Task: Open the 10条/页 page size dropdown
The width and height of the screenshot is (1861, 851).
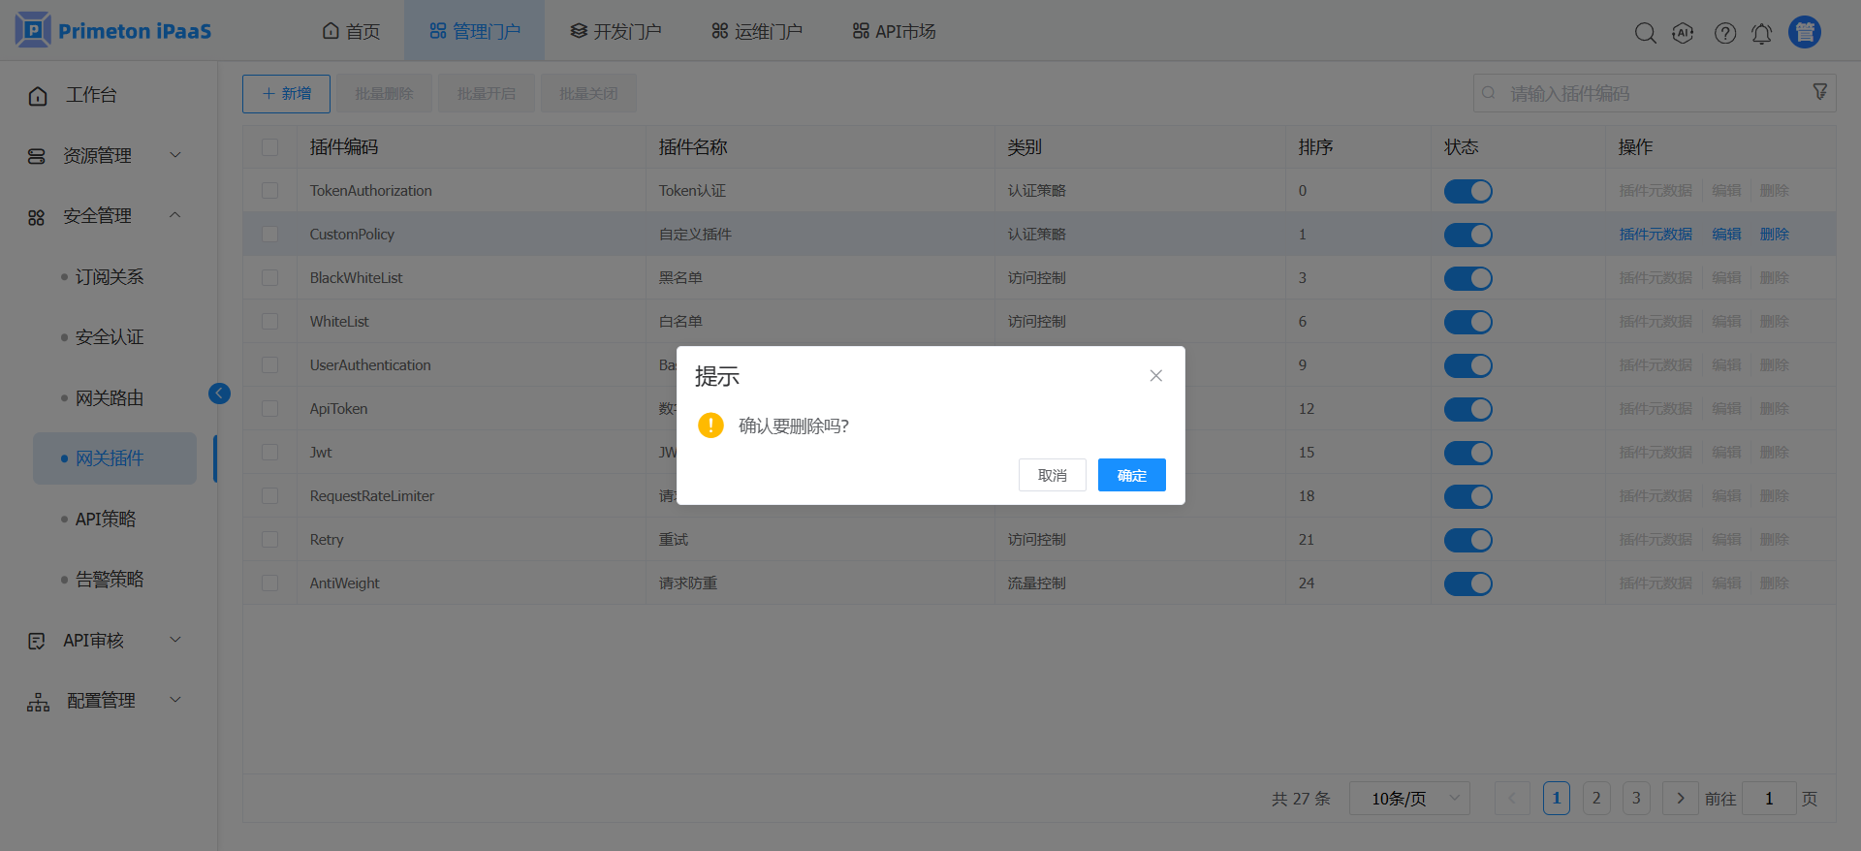Action: (1409, 799)
